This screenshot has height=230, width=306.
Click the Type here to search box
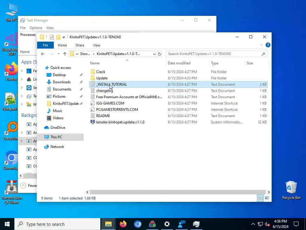(x=57, y=224)
